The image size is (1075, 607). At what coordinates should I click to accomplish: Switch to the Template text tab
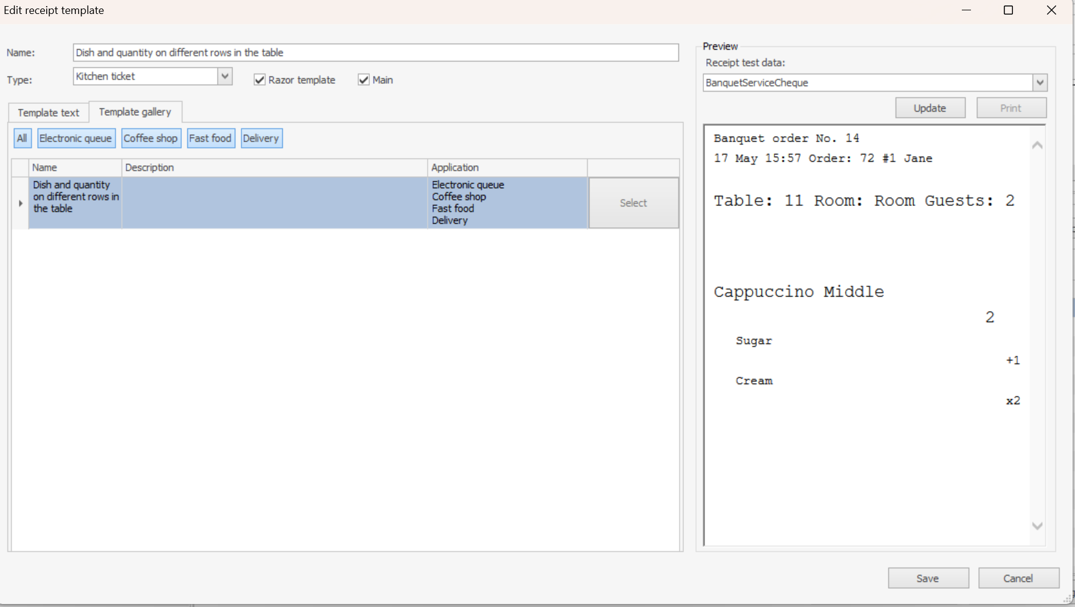tap(49, 112)
